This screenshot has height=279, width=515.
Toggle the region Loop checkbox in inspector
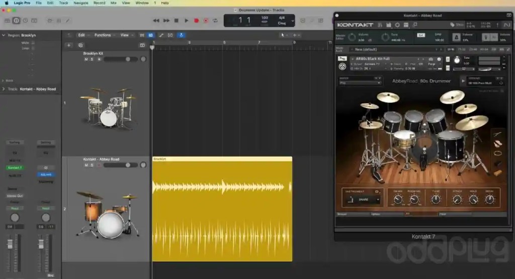33,48
